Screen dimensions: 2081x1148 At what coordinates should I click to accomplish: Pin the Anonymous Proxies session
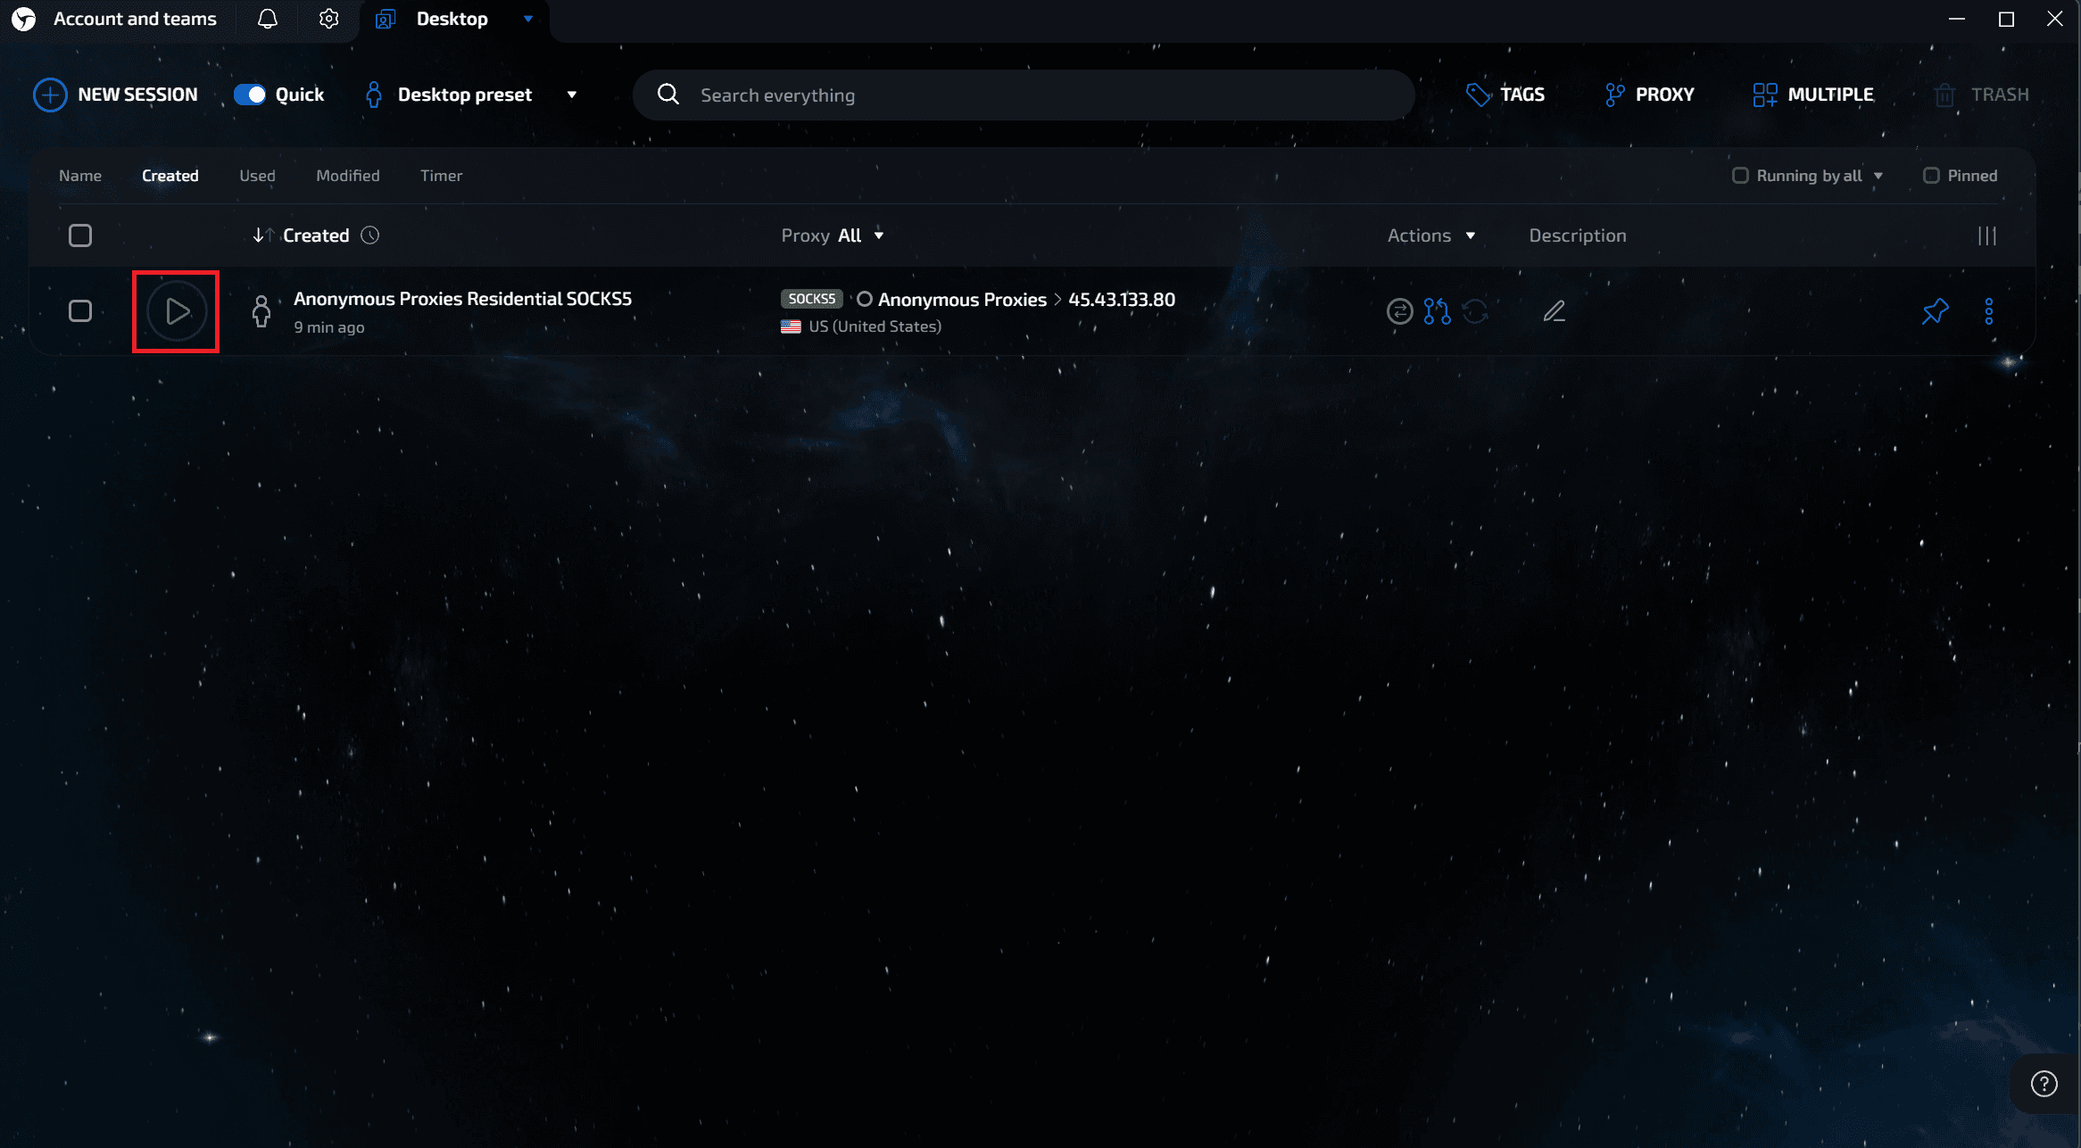click(x=1935, y=311)
